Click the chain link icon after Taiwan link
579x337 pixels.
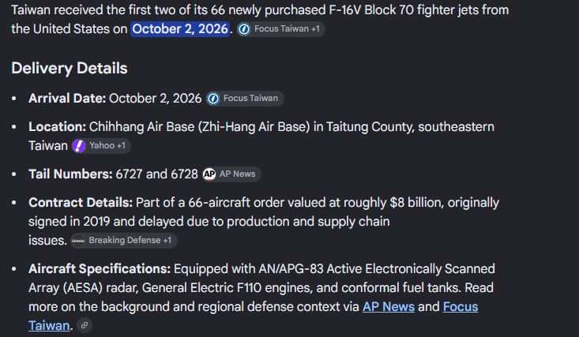tap(85, 326)
